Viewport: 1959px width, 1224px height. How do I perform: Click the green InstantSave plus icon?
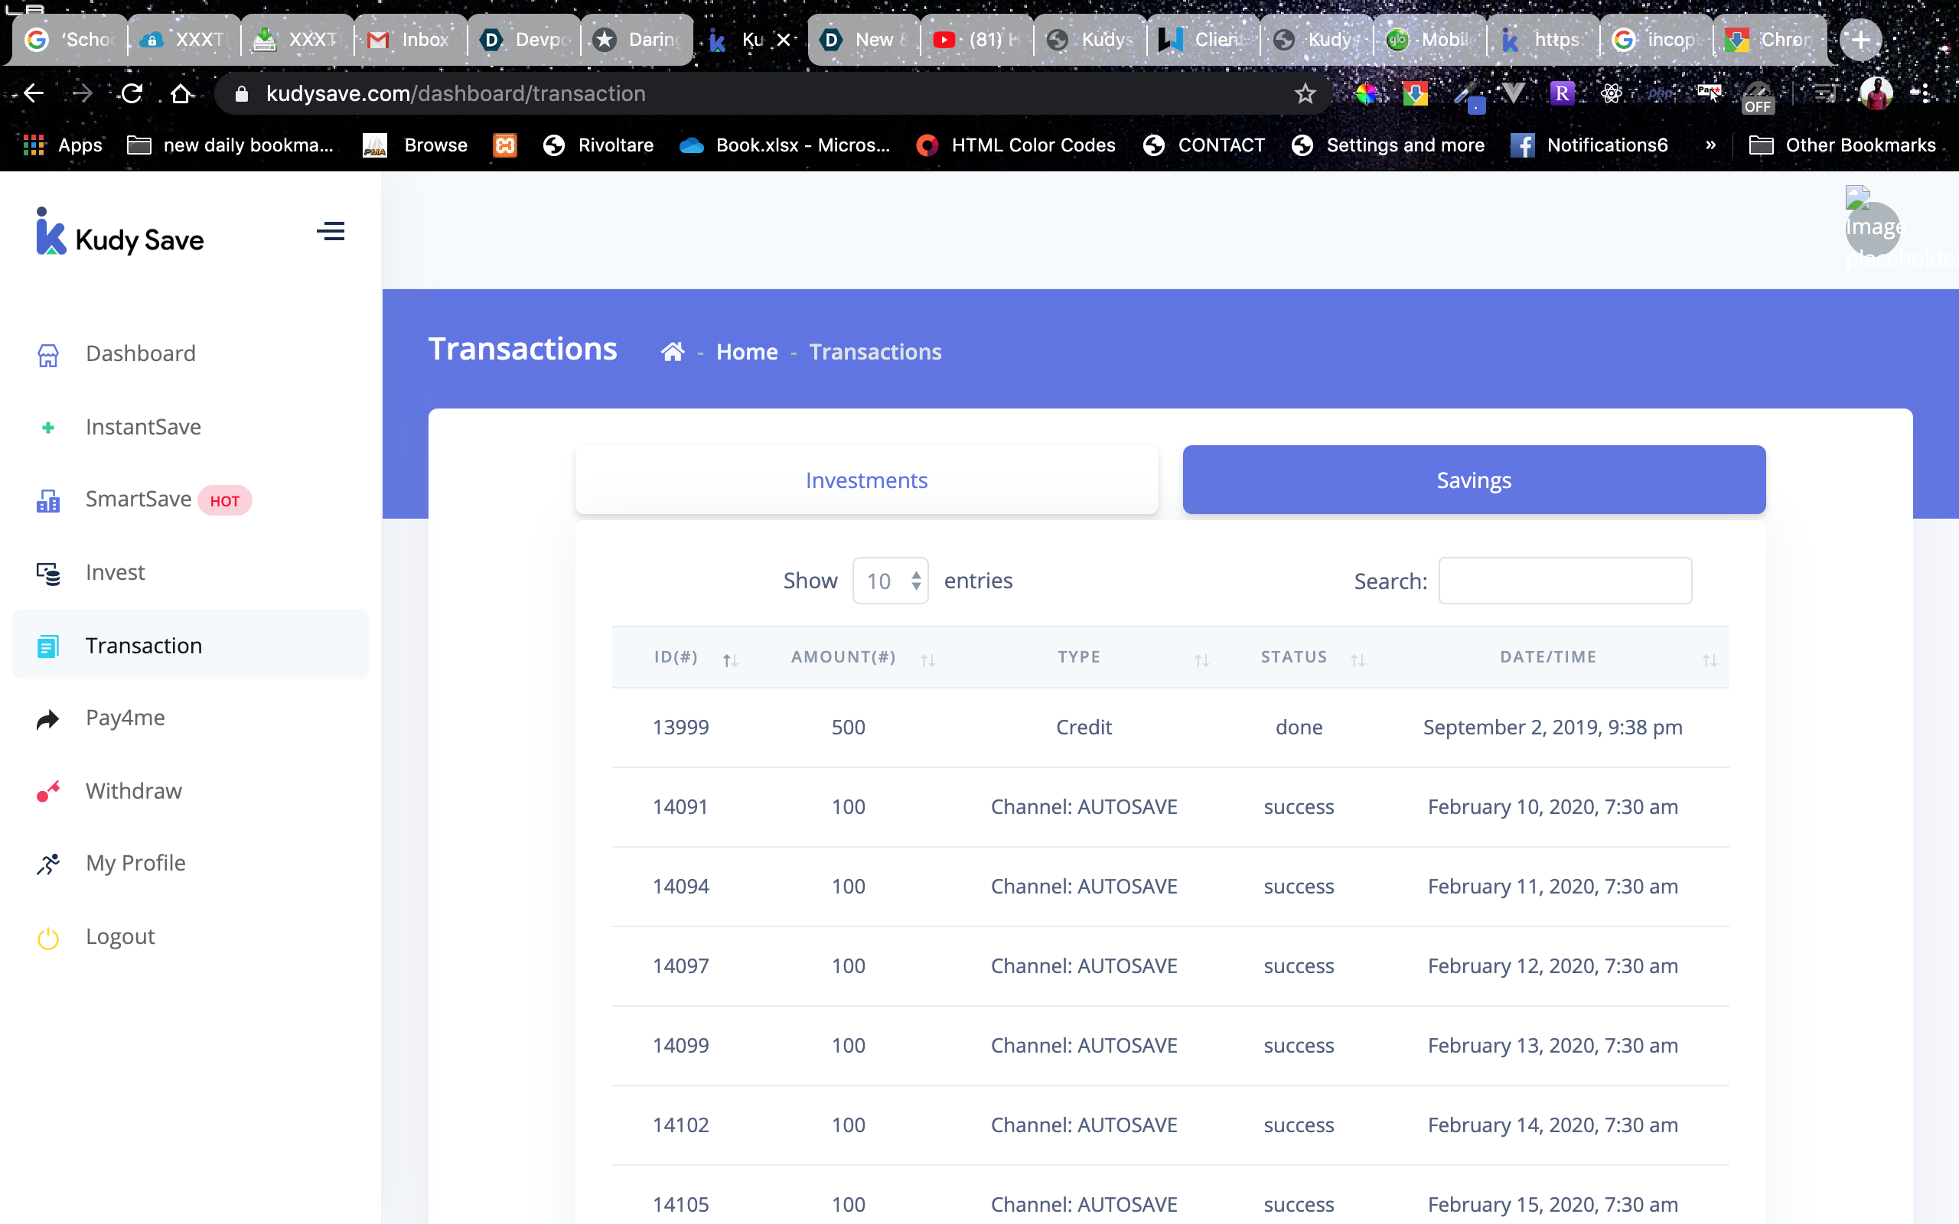pos(47,428)
